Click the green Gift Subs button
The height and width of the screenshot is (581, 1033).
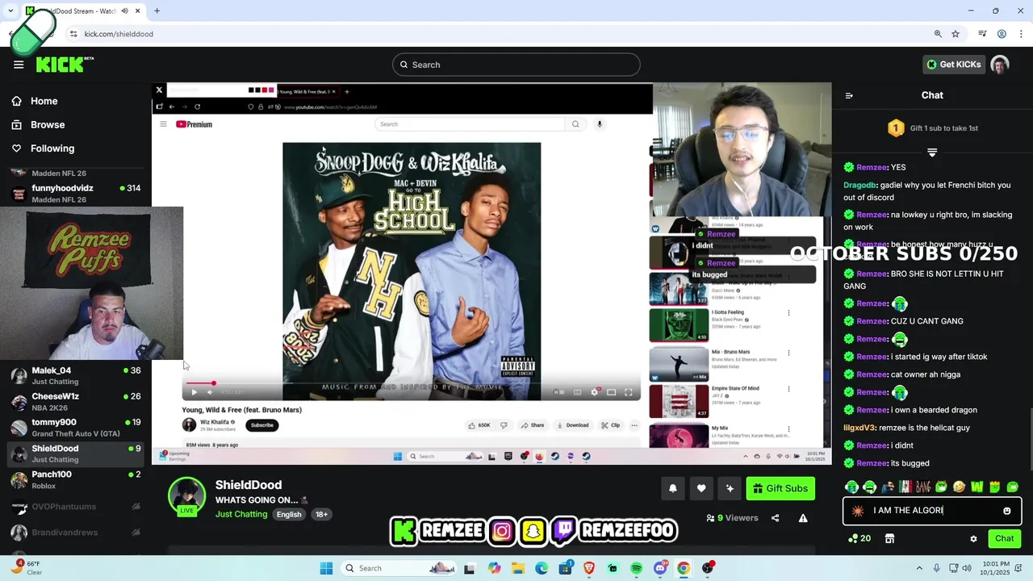(780, 488)
